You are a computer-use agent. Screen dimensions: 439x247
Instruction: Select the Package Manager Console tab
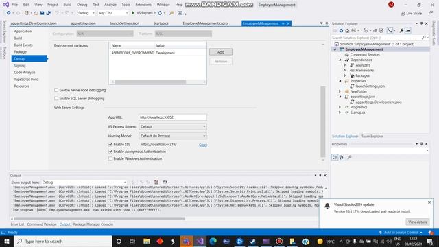93,224
